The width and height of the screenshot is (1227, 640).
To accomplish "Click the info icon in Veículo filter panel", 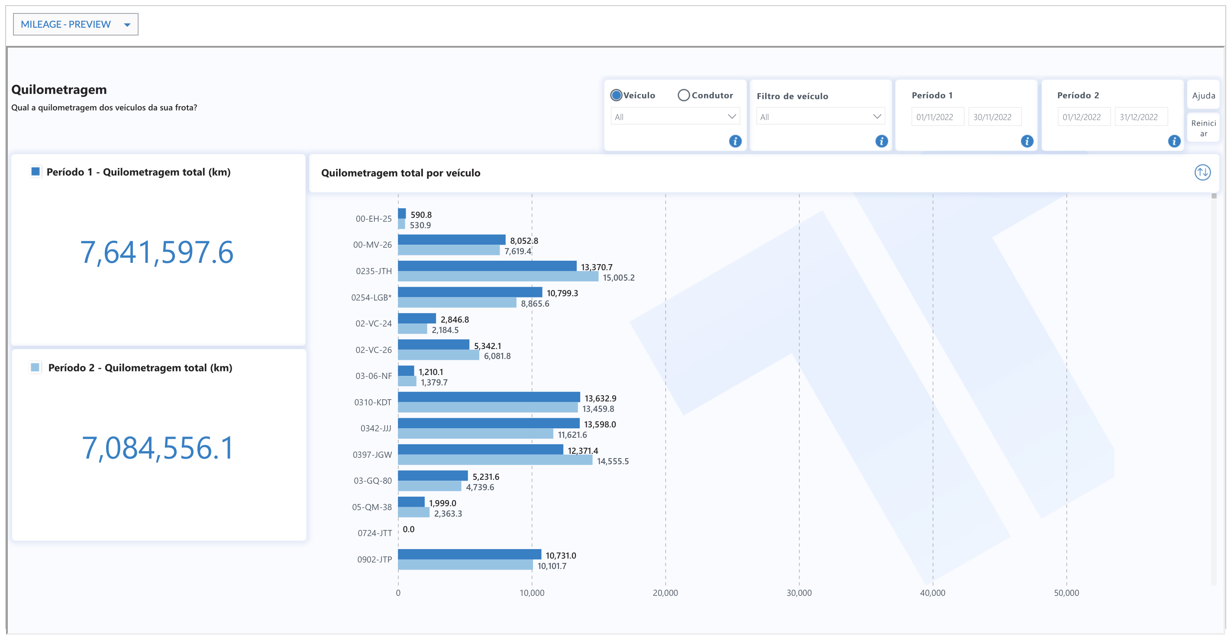I will coord(735,141).
